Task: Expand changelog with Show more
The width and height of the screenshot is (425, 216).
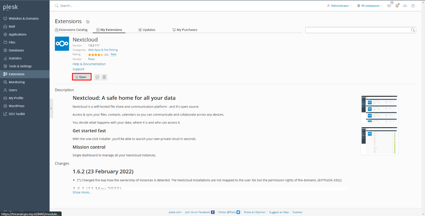Action: tap(82, 192)
